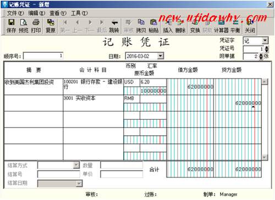The height and width of the screenshot is (200, 275).
Task: Go to first voucher with 第一 icon
Action: [x=65, y=26]
